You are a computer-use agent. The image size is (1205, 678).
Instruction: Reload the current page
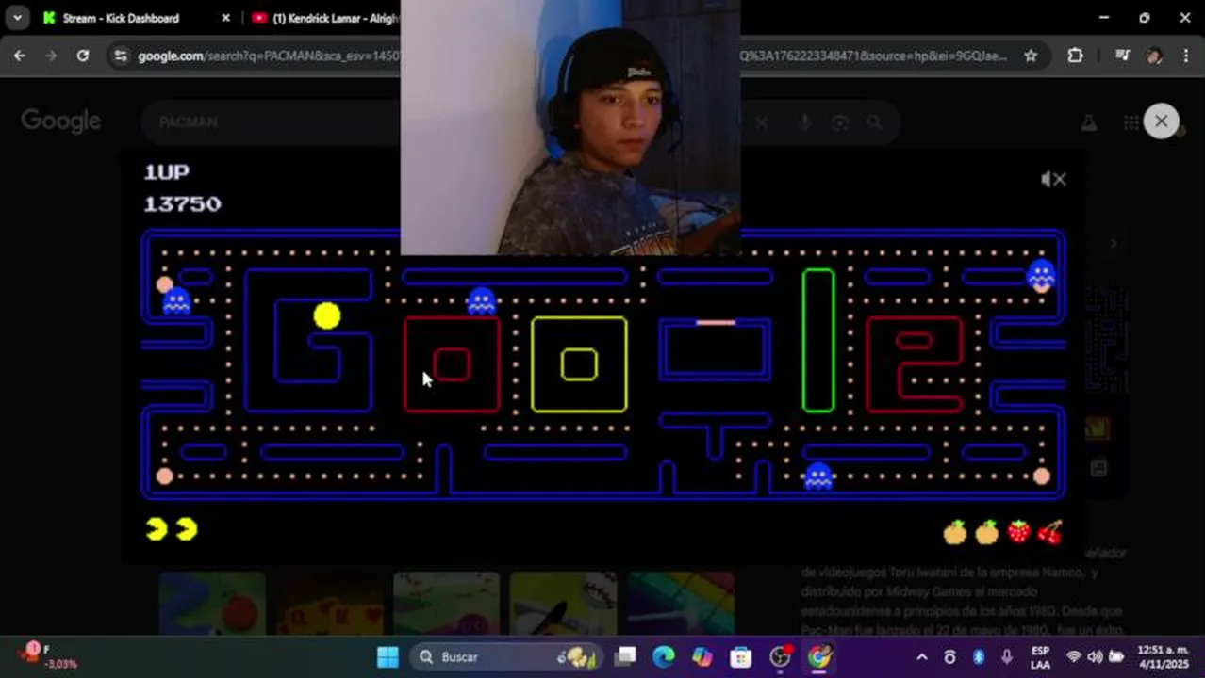tap(83, 56)
